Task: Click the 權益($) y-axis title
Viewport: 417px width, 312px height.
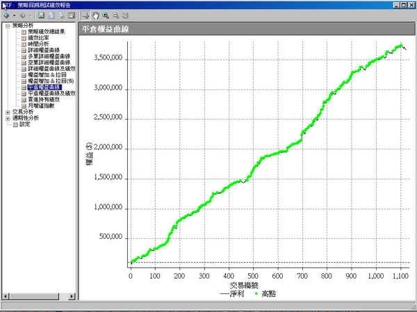Action: click(90, 154)
